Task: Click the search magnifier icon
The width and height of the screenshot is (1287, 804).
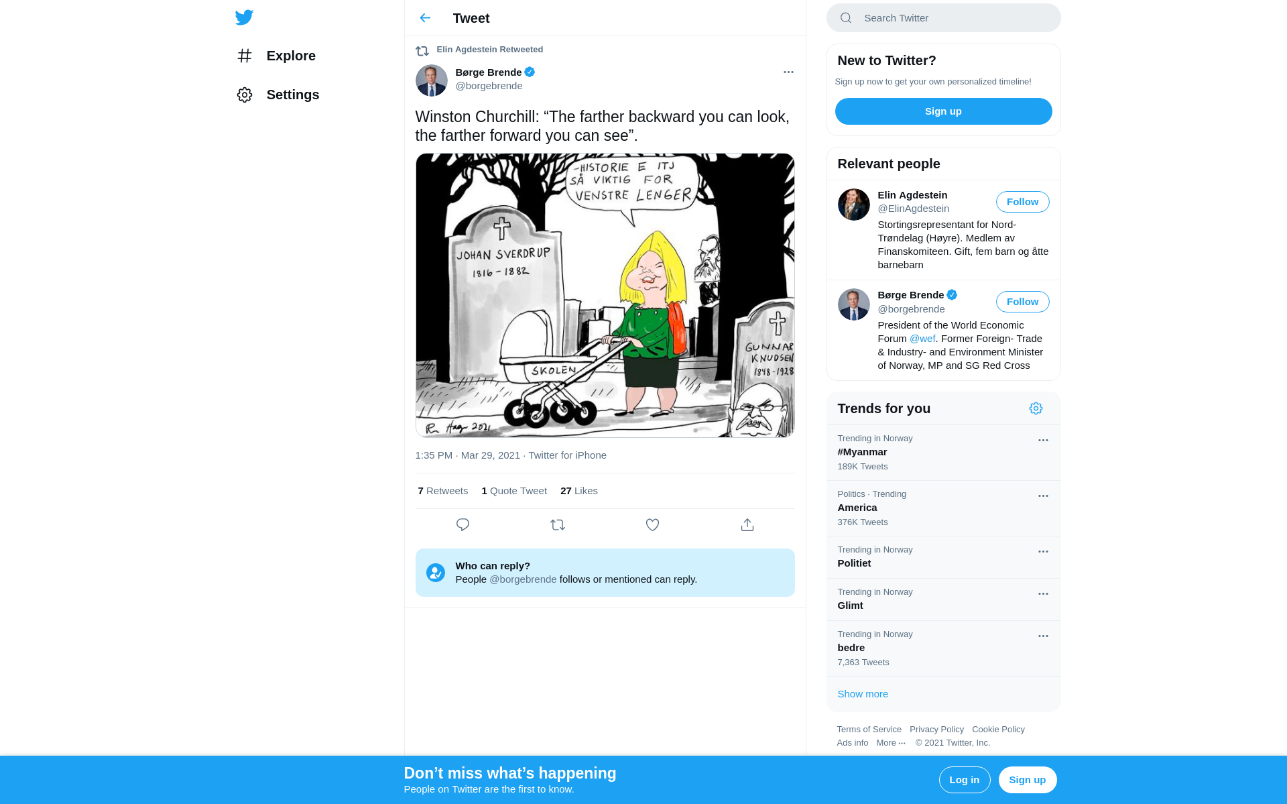Action: pos(846,18)
